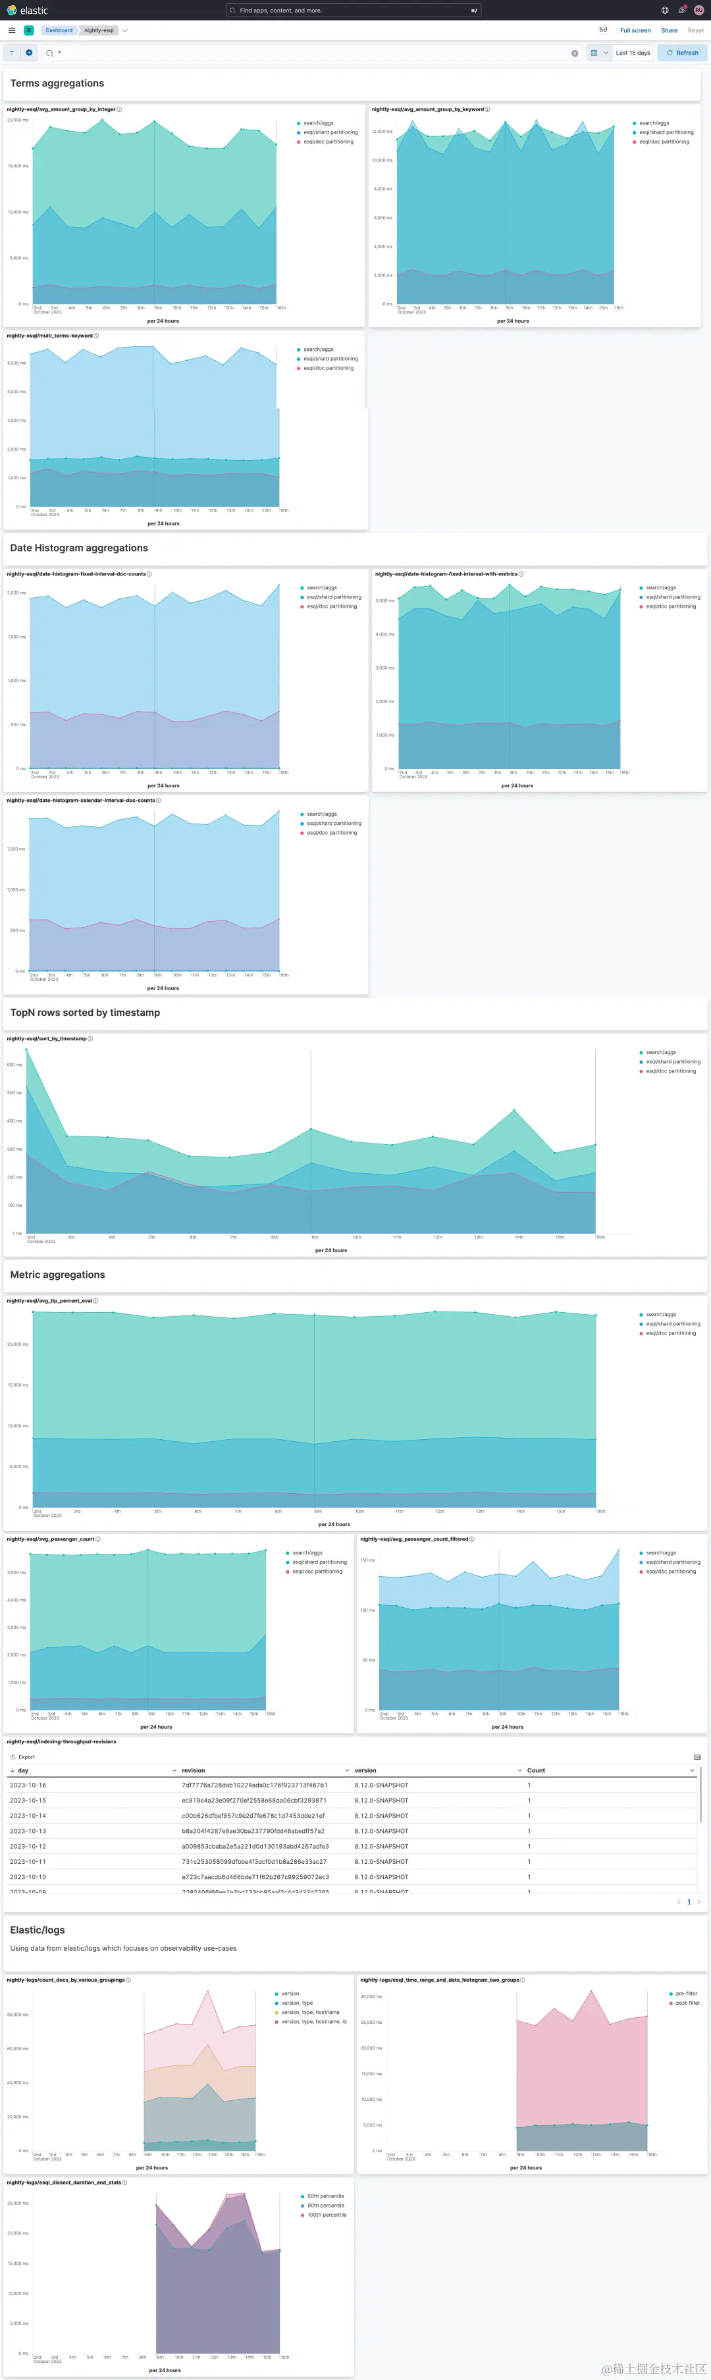
Task: Open the revision column header menu
Action: point(346,1770)
